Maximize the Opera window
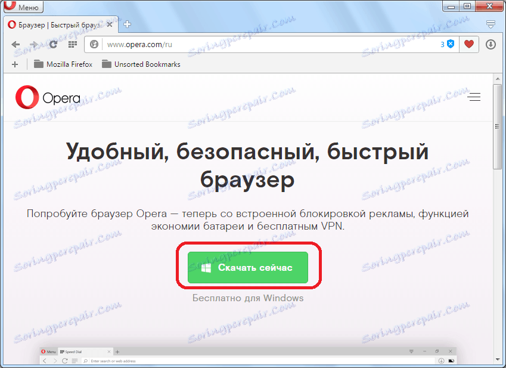Screen dimensions: 506x368 (467, 6)
